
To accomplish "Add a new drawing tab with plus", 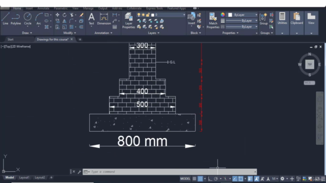I will [80, 40].
